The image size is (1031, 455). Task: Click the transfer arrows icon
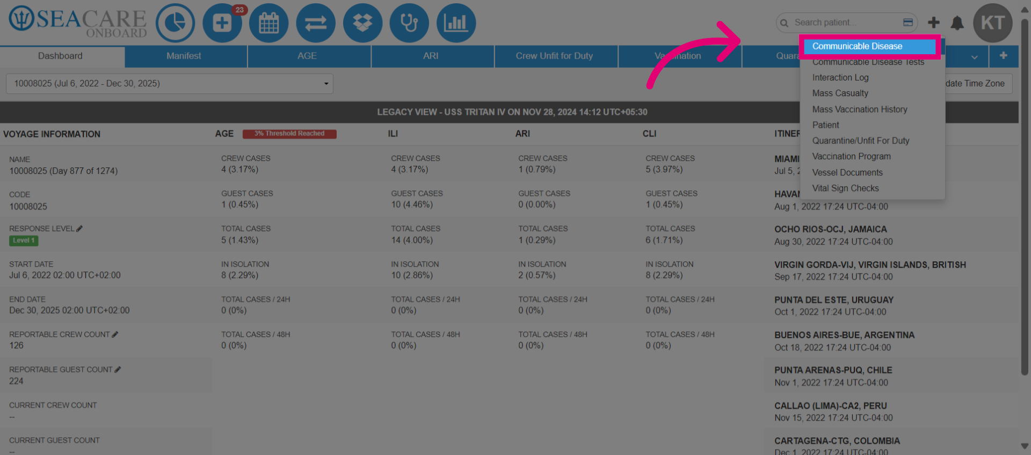pos(316,23)
